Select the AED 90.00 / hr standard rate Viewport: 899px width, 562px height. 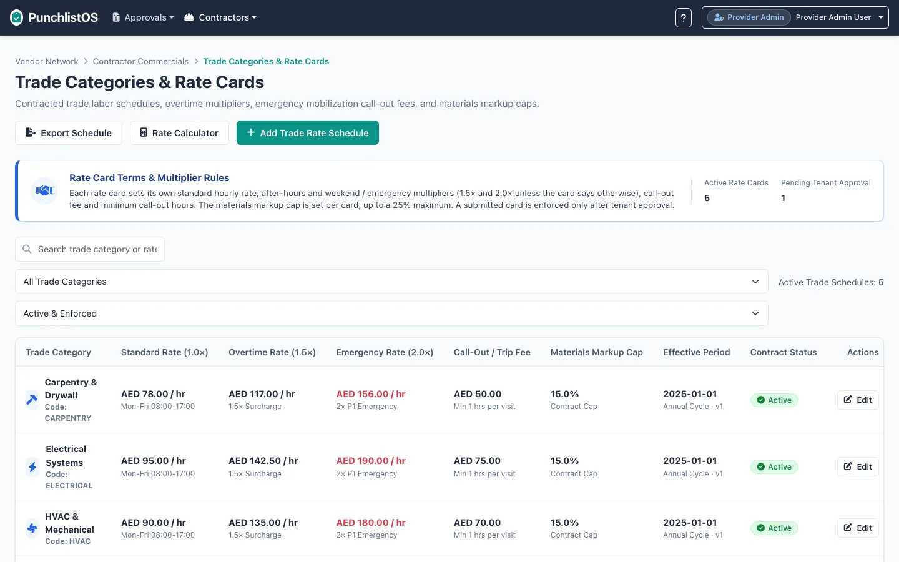coord(154,523)
